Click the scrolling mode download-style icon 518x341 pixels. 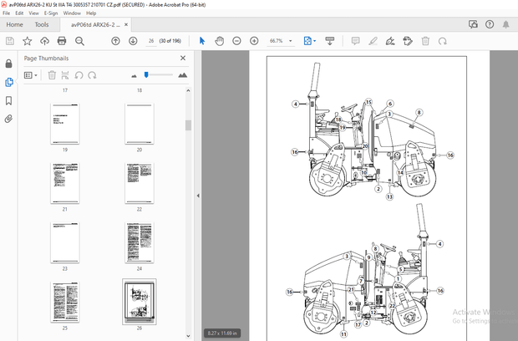(330, 41)
